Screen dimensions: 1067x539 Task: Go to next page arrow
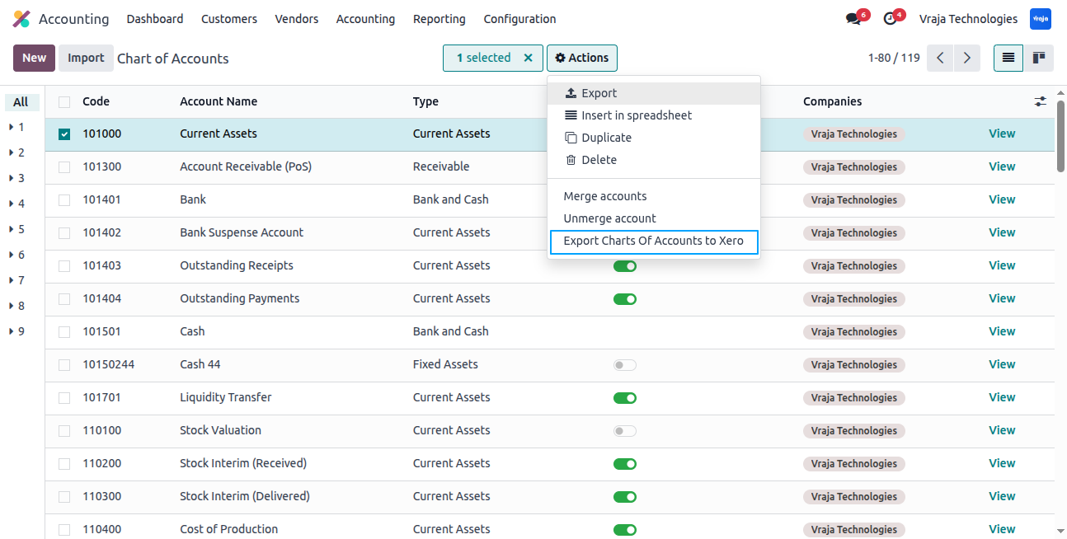coord(966,58)
